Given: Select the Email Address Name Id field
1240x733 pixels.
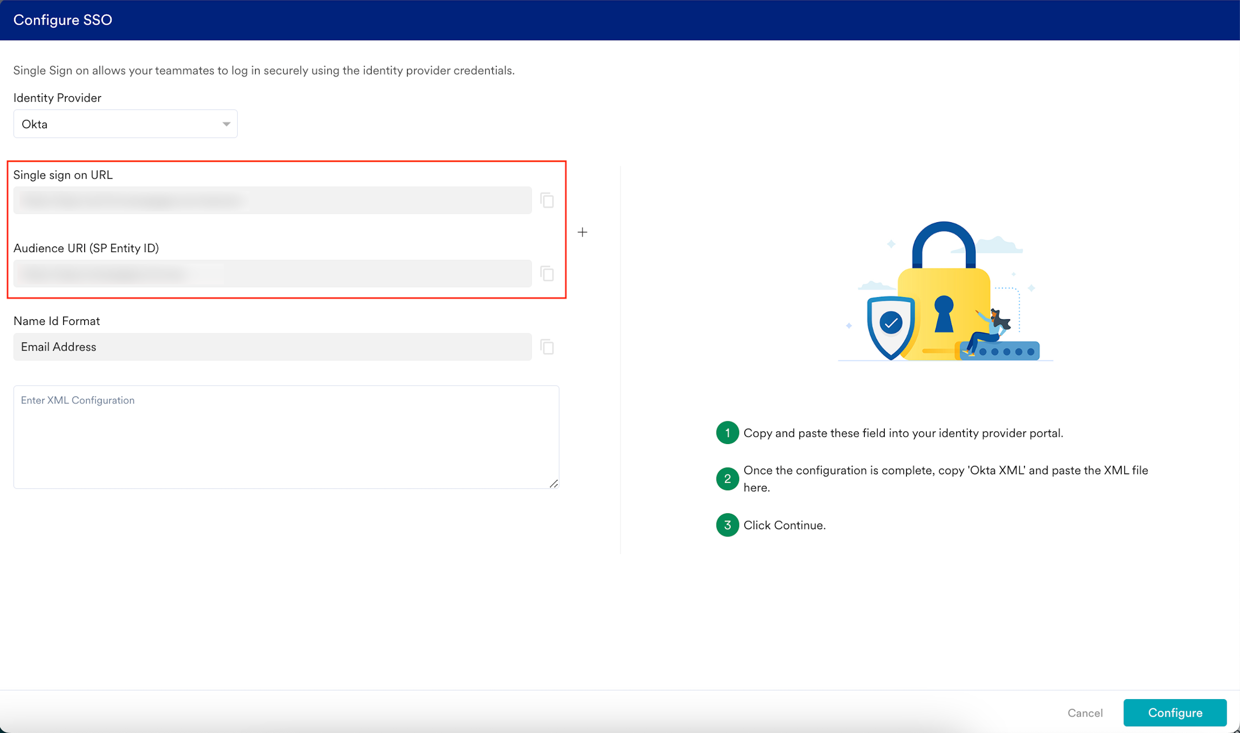Looking at the screenshot, I should pos(272,347).
